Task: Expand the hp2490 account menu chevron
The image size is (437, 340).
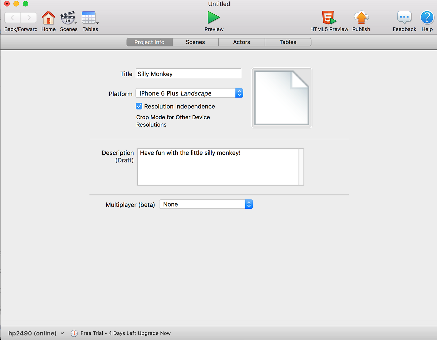Action: [62, 333]
